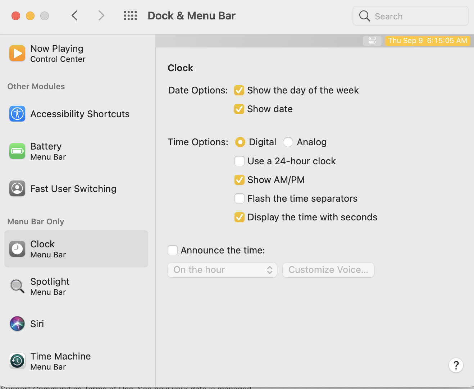Select the Spotlight magnifier icon
This screenshot has width=474, height=389.
tap(17, 287)
